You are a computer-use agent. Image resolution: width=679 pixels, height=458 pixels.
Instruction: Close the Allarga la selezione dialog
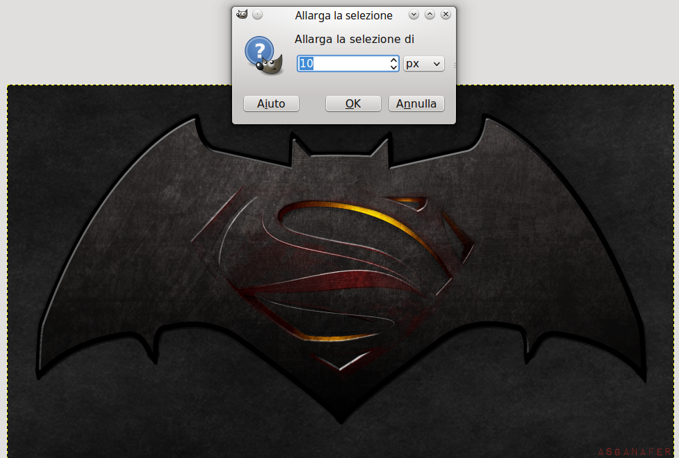(x=445, y=15)
